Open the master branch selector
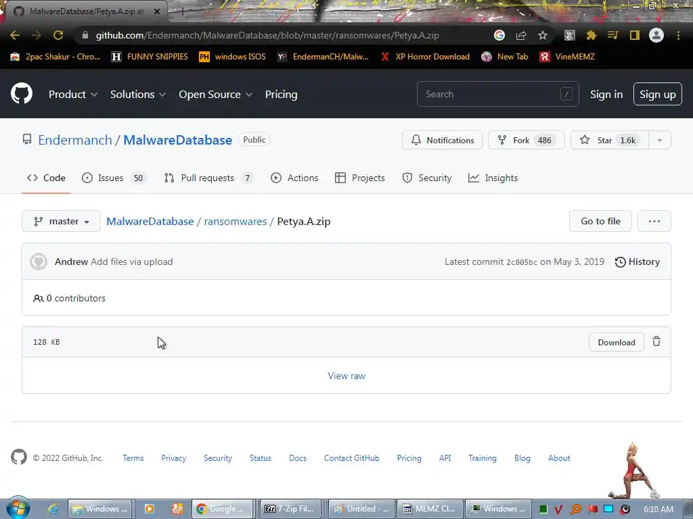The width and height of the screenshot is (693, 519). 61,221
